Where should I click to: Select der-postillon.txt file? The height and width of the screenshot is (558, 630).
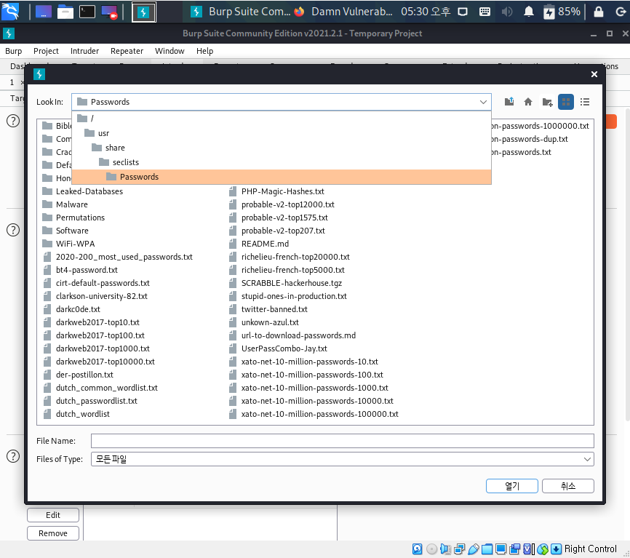pyautogui.click(x=78, y=375)
